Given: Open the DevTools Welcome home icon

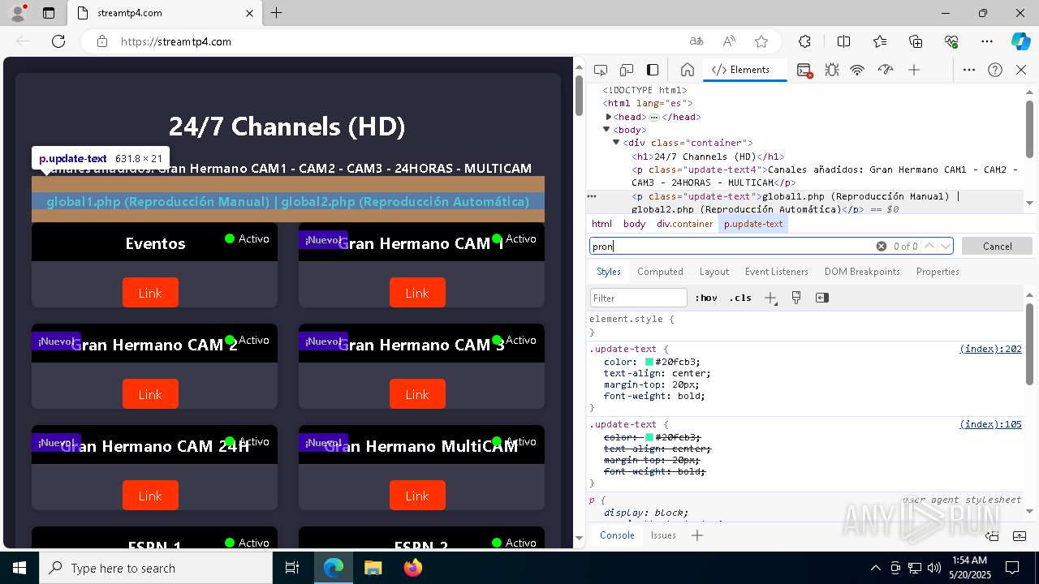Looking at the screenshot, I should coord(687,70).
